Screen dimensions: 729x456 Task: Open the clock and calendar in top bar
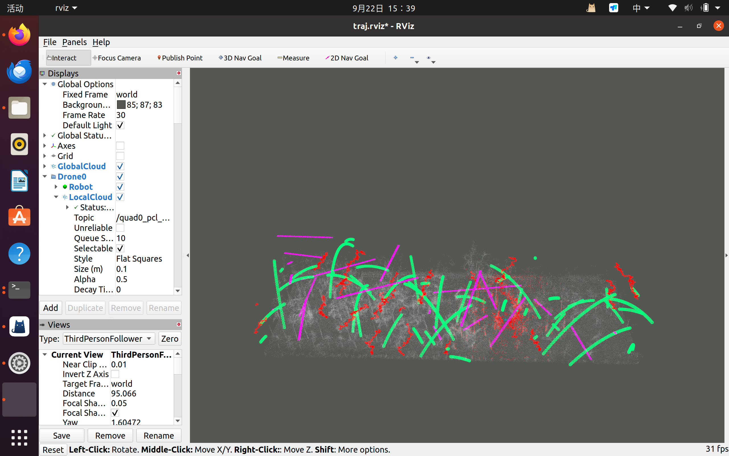pos(384,8)
